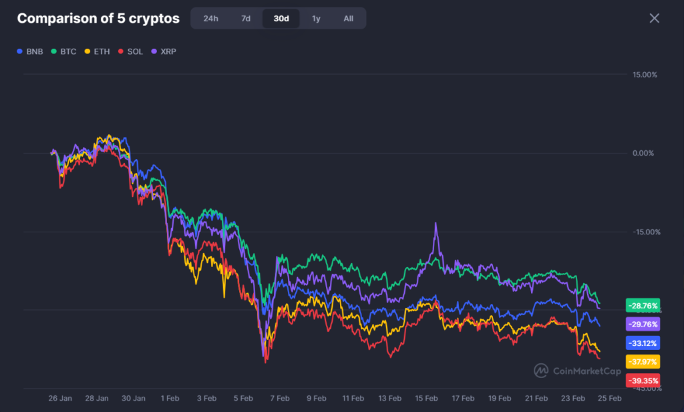Click the yellow -37.97% ETH badge
The height and width of the screenshot is (412, 684).
[x=642, y=361]
